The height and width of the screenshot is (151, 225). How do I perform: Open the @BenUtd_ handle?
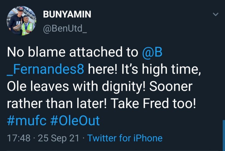[65, 28]
